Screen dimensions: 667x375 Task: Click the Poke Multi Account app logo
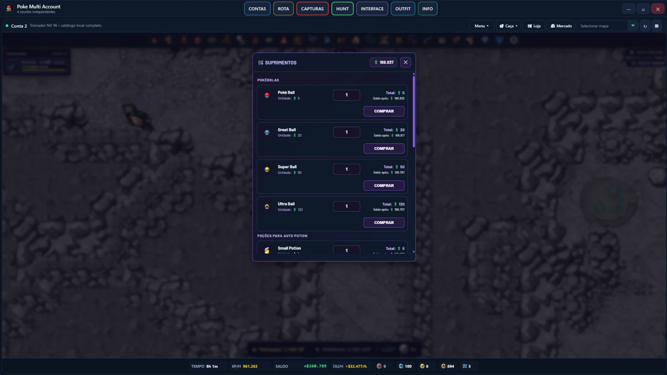coord(9,8)
